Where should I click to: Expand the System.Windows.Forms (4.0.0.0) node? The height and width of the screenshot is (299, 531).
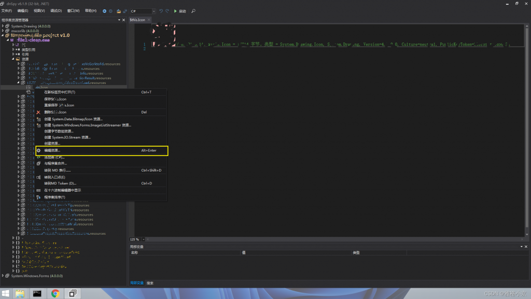click(3, 276)
